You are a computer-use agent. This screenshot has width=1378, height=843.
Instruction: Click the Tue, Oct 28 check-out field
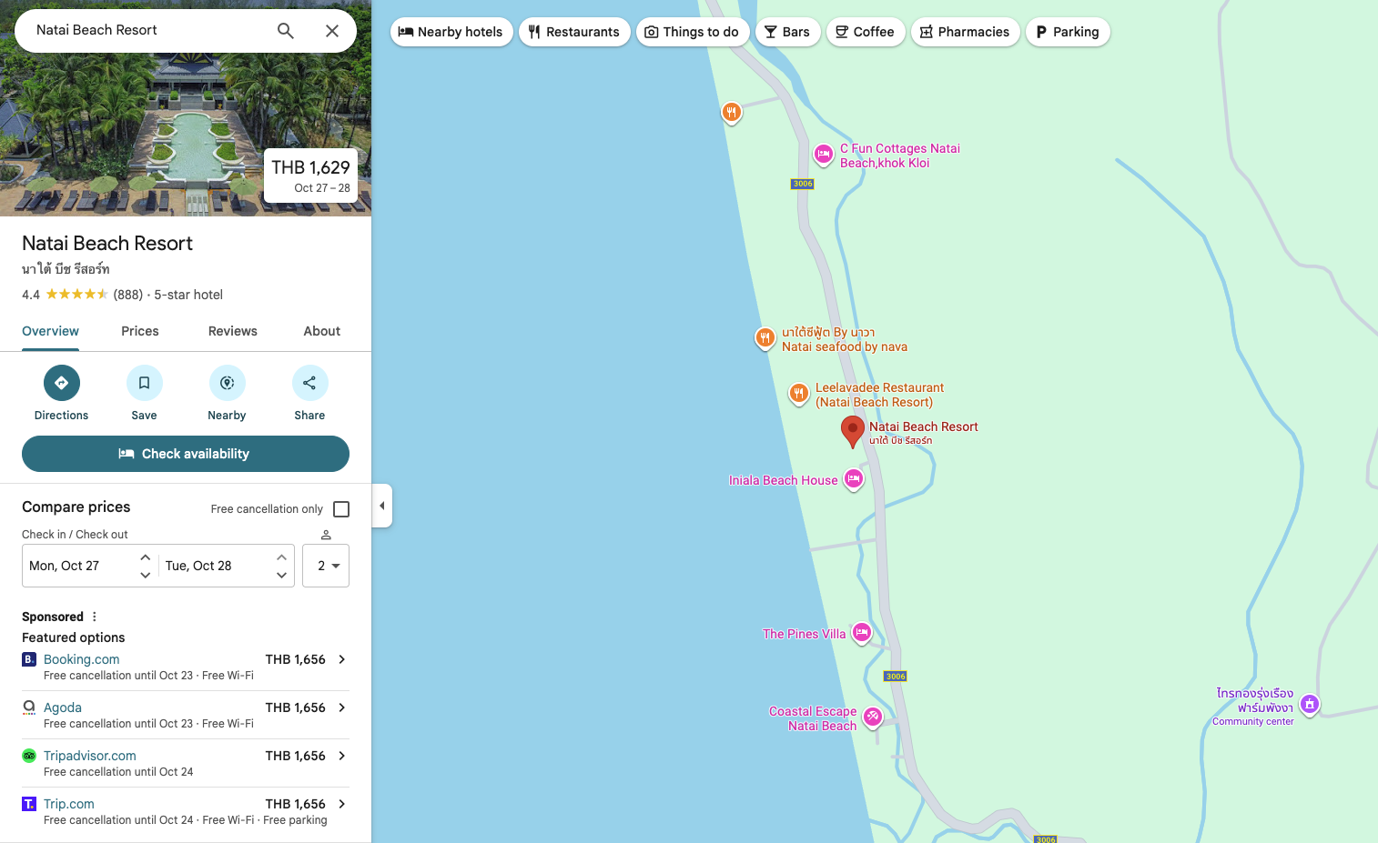click(x=227, y=566)
